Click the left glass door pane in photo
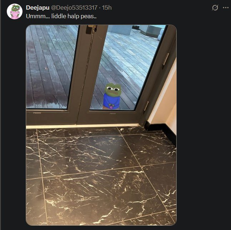This screenshot has height=230, width=231. [51, 66]
